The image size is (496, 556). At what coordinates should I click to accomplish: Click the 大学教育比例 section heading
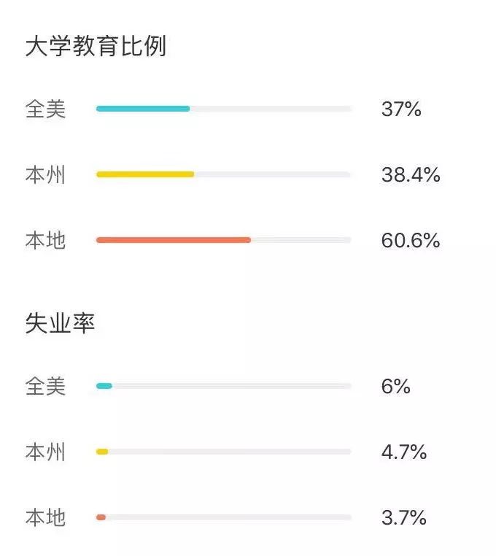tap(96, 46)
